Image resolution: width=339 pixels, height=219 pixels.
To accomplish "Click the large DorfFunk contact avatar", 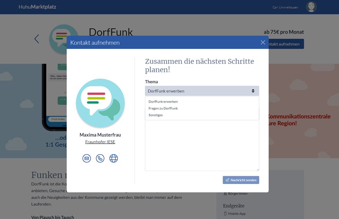I will (100, 103).
